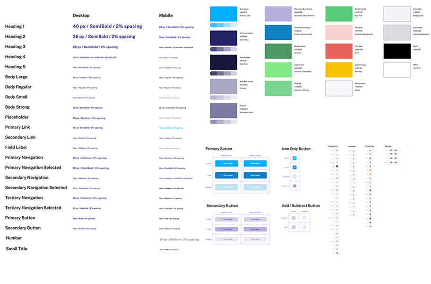Click the hover-row eye icon in Age Icons
The height and width of the screenshot is (284, 431).
(x=391, y=154)
